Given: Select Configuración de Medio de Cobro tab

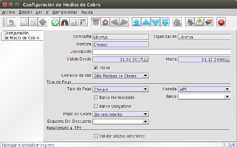Looking at the screenshot, I should 22,35.
